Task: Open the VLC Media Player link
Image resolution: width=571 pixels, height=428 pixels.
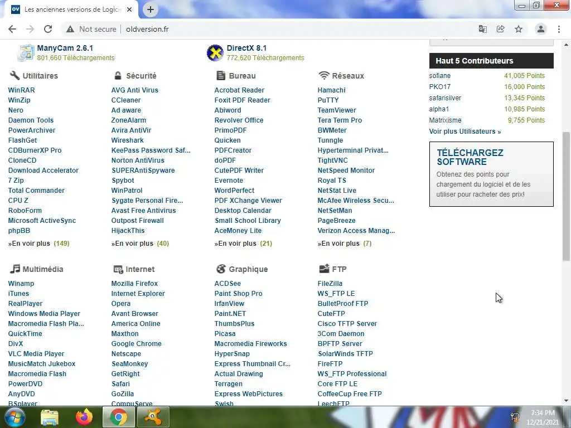Action: 36,354
